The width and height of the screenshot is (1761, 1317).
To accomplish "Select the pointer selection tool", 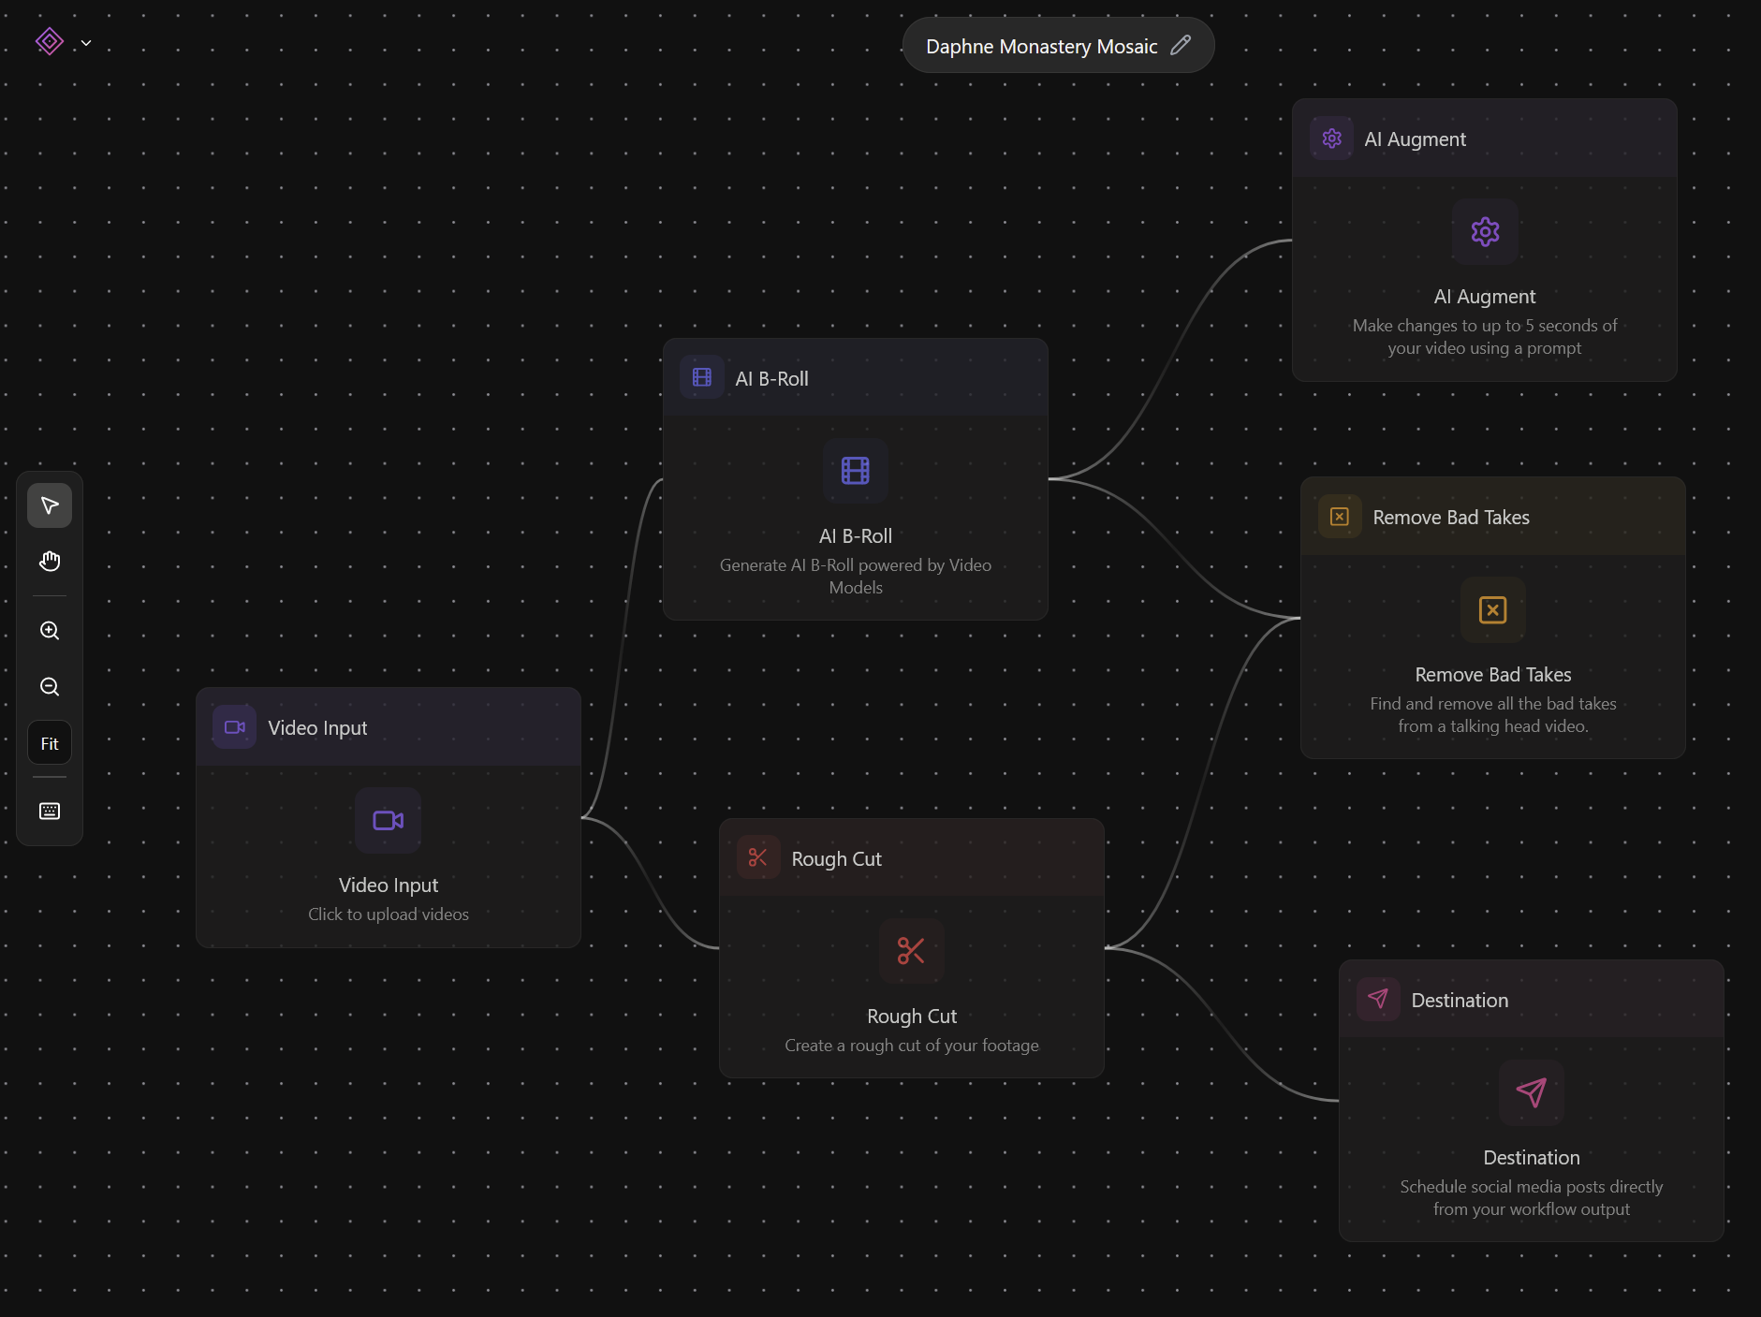I will click(50, 505).
